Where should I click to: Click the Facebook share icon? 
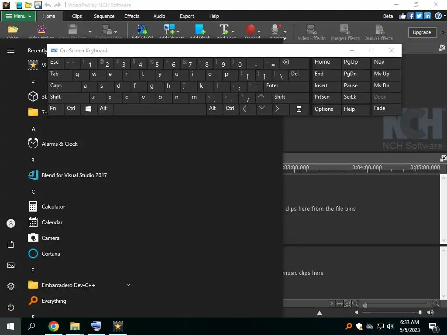410,16
